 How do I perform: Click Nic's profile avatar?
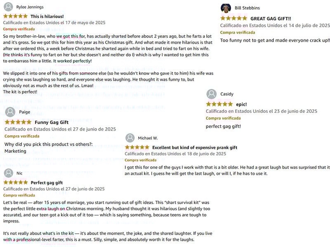click(x=8, y=173)
